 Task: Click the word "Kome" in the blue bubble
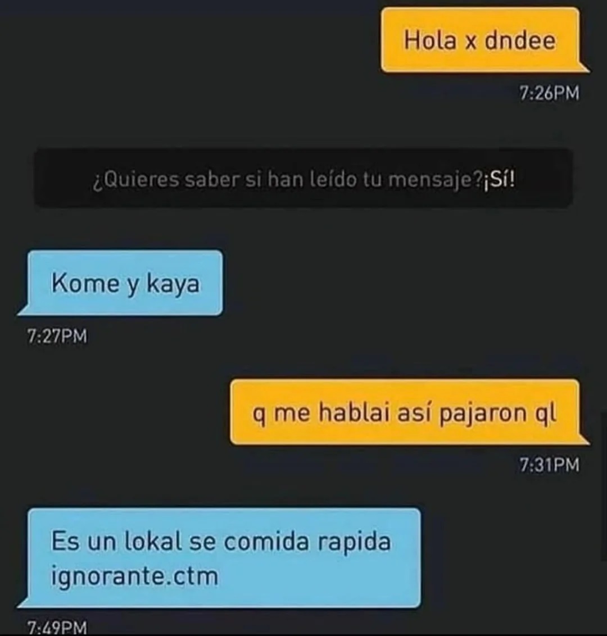coord(85,283)
